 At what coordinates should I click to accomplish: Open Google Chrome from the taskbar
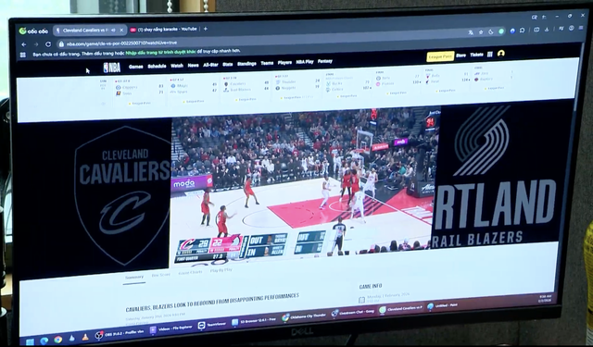pyautogui.click(x=57, y=339)
